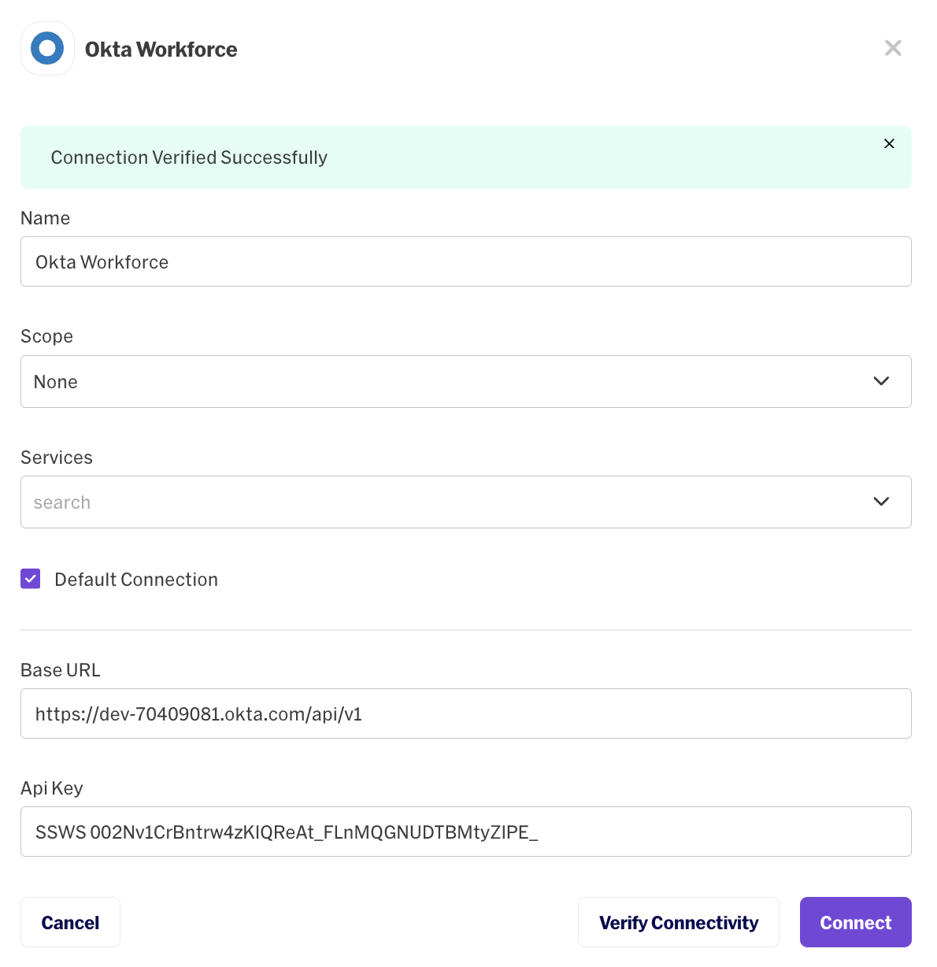Close the Okta Workforce dialog

pos(893,48)
